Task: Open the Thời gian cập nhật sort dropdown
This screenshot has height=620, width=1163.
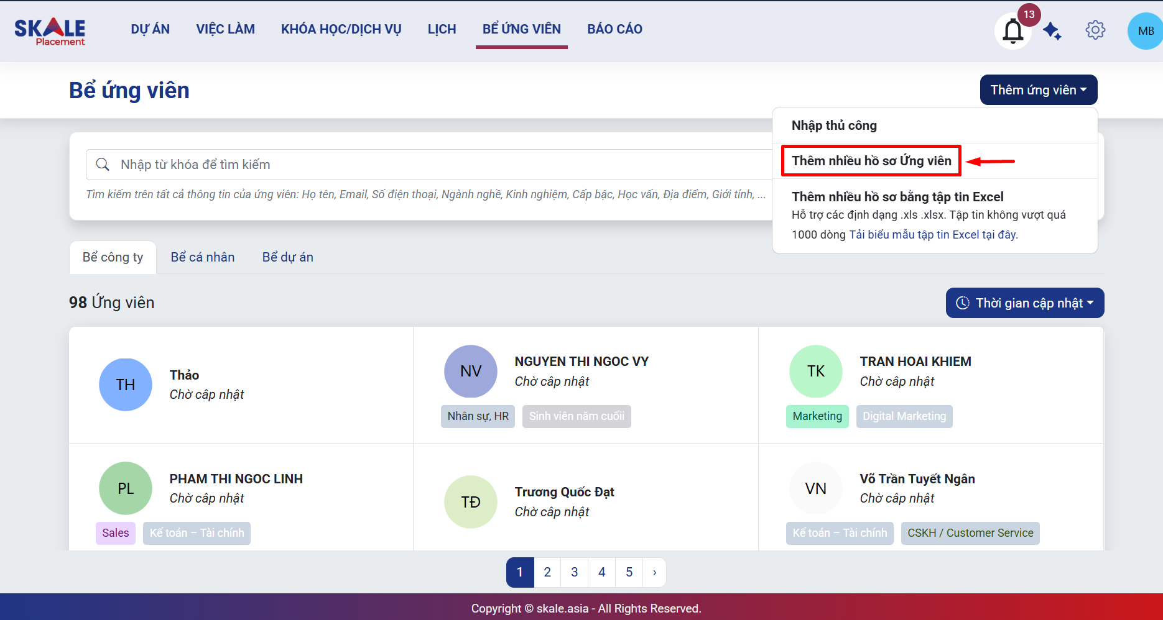Action: [x=1024, y=303]
